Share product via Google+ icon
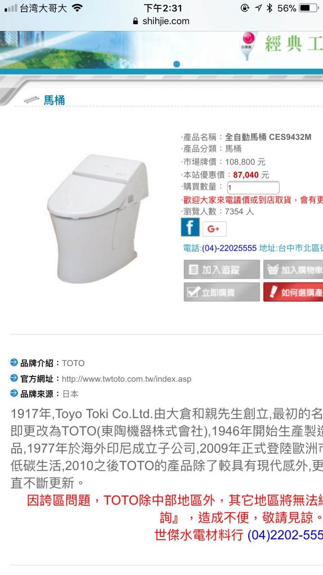323x575 pixels. click(214, 229)
